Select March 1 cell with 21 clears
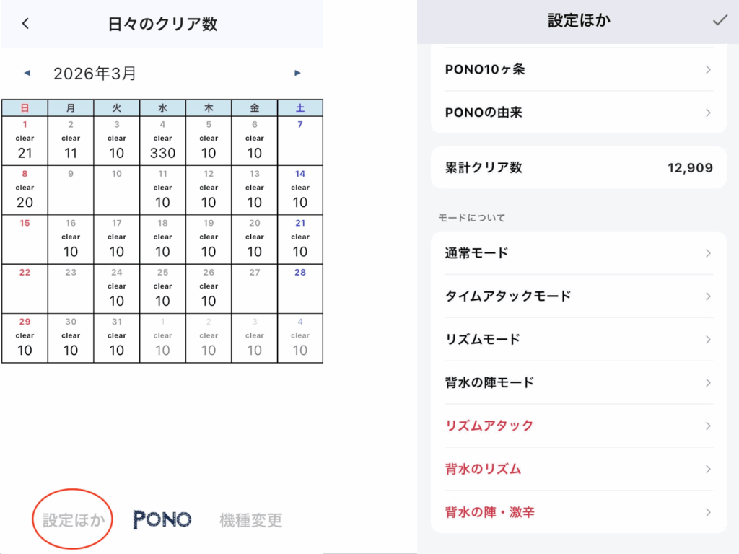739x554 pixels. pyautogui.click(x=25, y=141)
